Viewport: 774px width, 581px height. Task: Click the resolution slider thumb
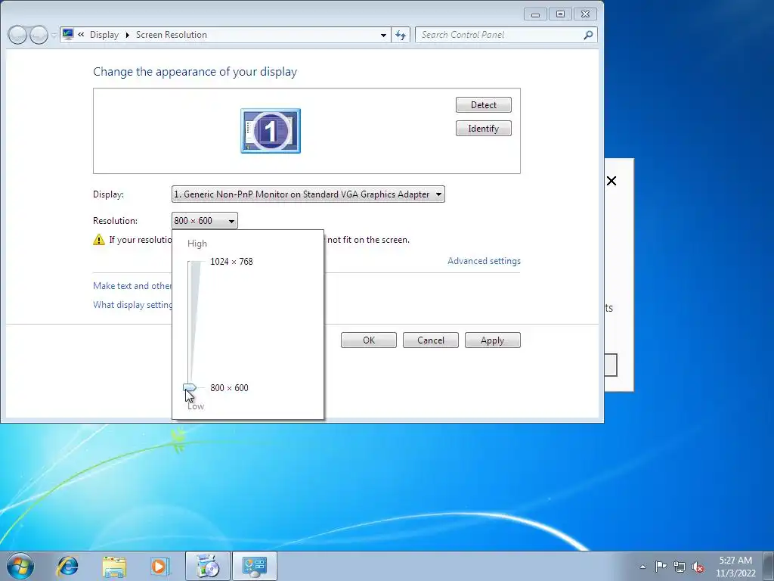pyautogui.click(x=190, y=388)
